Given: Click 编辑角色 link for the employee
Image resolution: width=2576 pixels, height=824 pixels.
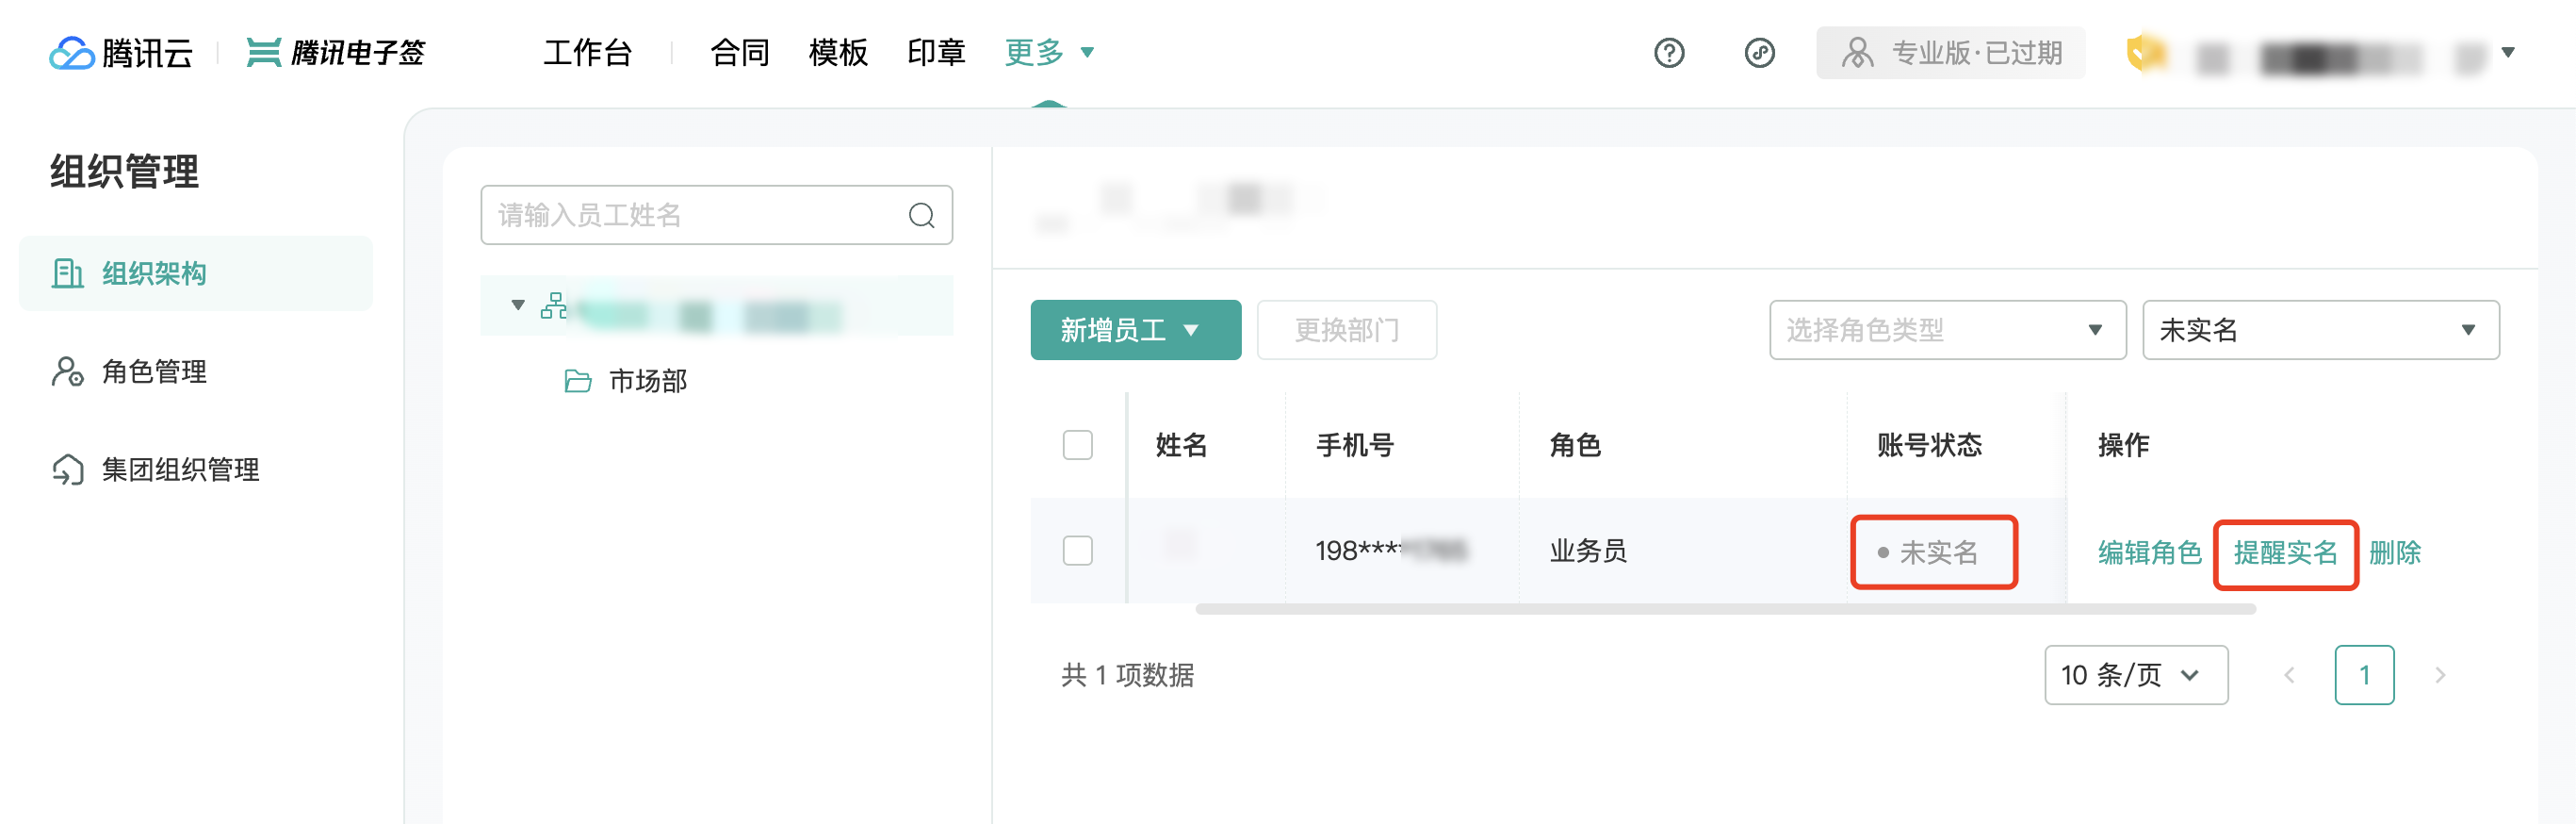Looking at the screenshot, I should pyautogui.click(x=2149, y=552).
